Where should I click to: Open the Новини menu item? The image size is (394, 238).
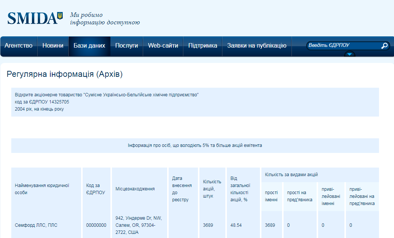click(53, 46)
